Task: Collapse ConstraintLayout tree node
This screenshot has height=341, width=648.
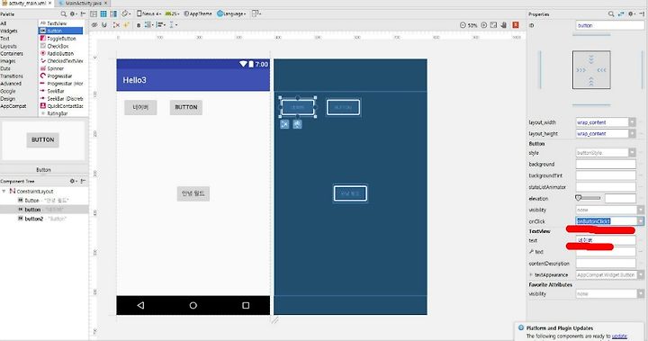Action: (4, 192)
